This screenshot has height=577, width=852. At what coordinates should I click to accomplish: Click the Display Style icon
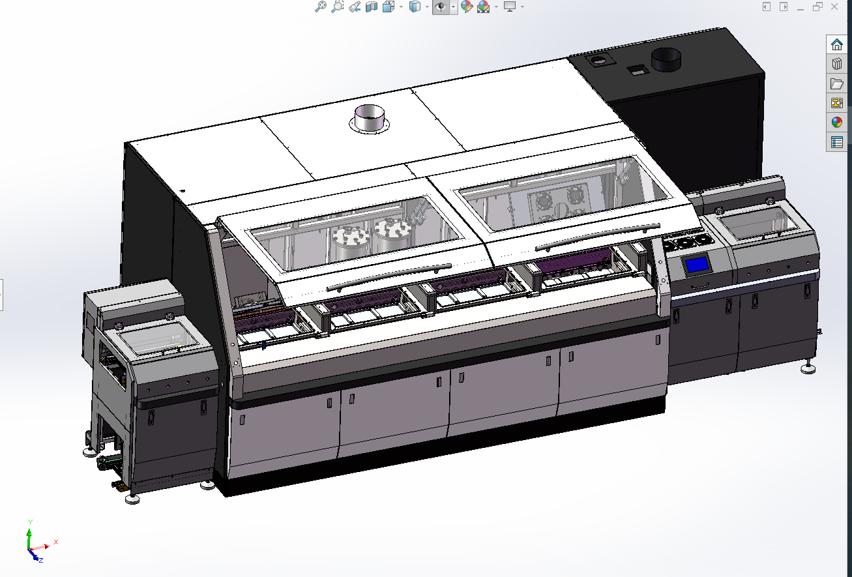point(415,7)
